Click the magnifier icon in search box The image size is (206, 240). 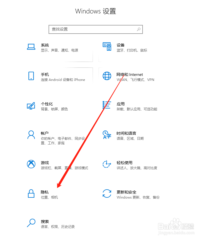tap(139, 29)
